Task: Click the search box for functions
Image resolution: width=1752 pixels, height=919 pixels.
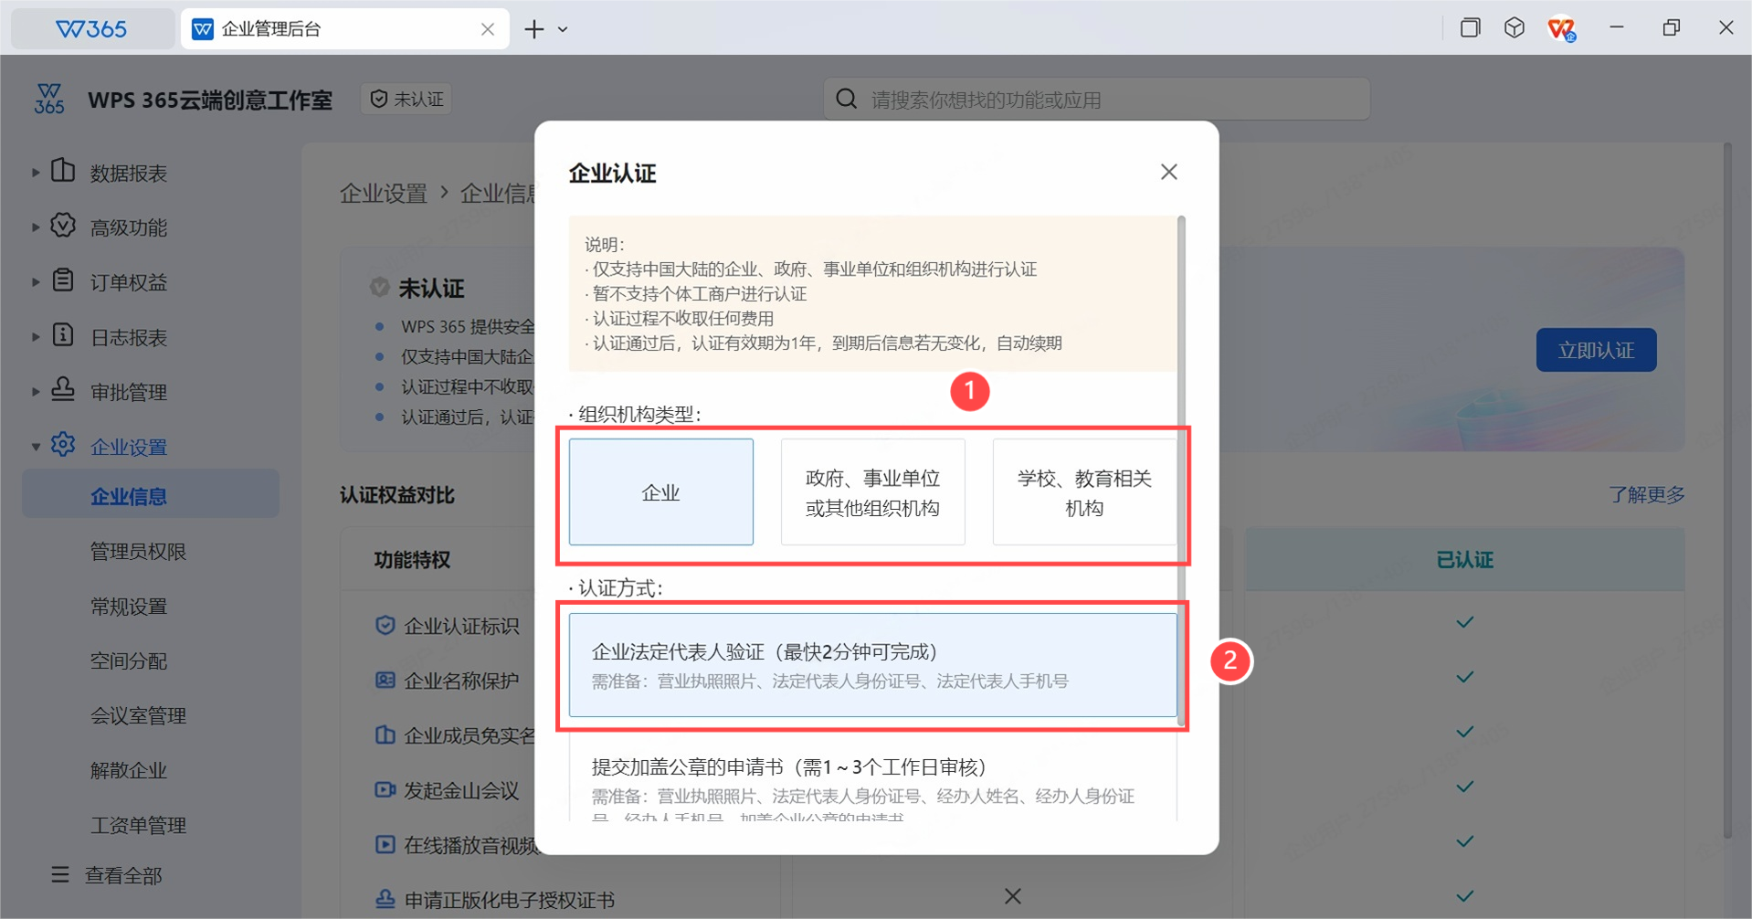Action: (x=1096, y=99)
